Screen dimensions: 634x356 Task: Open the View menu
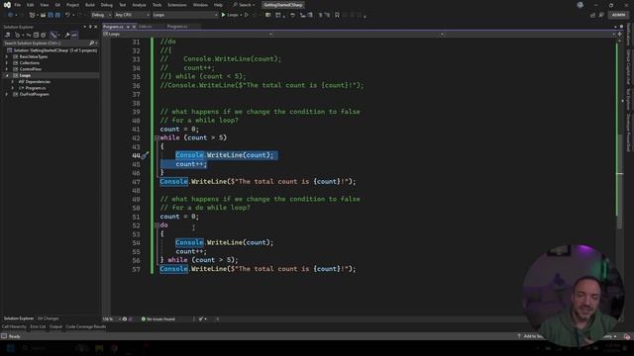click(x=44, y=5)
